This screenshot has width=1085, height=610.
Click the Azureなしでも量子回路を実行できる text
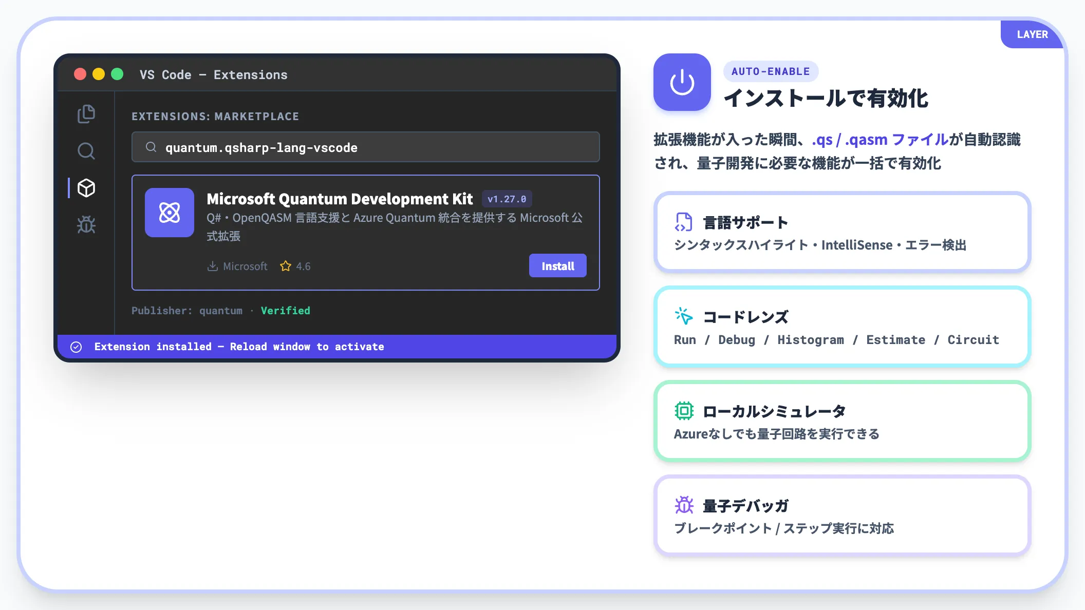(777, 434)
